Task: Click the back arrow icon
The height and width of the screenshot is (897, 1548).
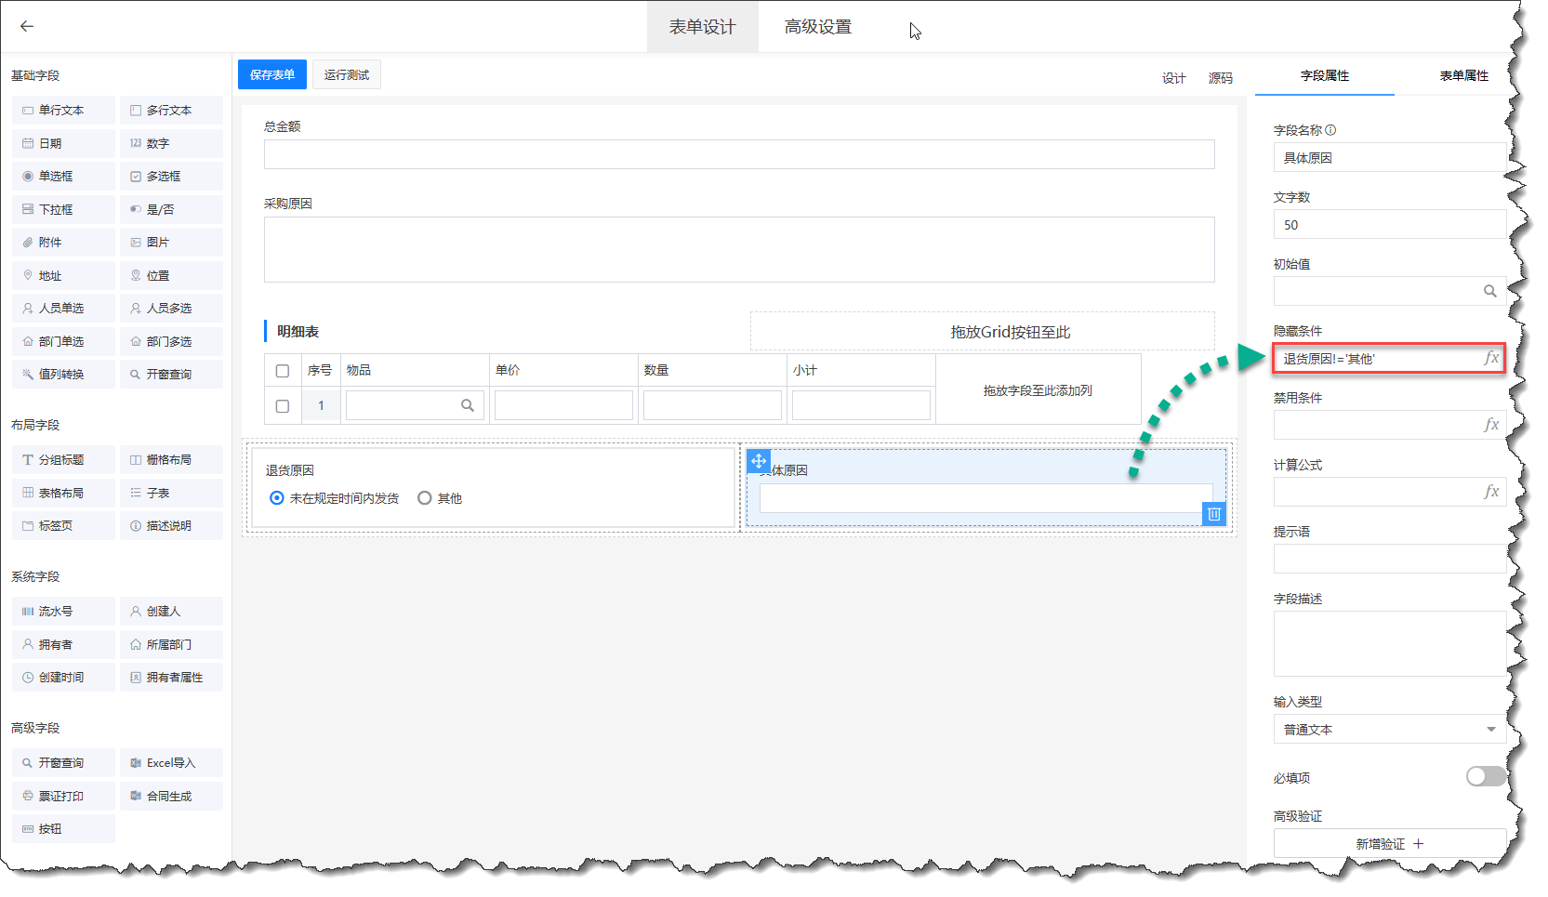Action: point(27,26)
